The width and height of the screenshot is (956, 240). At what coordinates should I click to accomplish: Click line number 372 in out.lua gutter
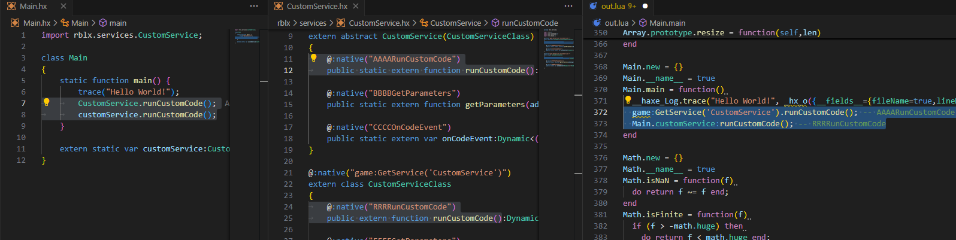click(600, 112)
